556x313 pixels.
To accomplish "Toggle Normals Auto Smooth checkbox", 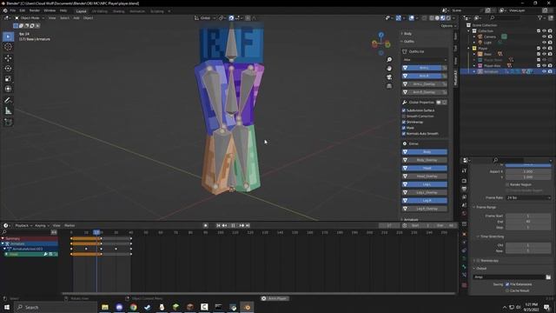I will coord(403,133).
